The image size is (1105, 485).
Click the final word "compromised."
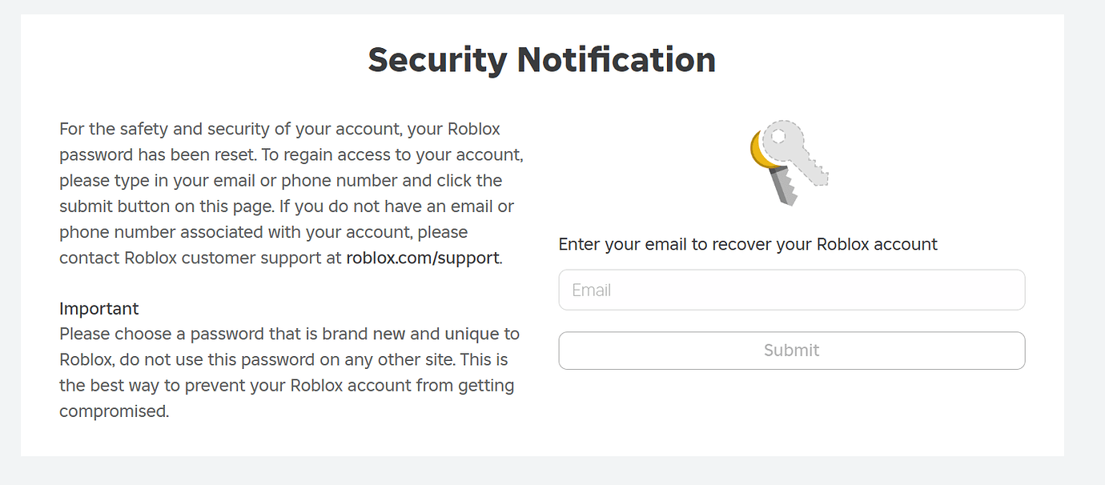tap(114, 411)
